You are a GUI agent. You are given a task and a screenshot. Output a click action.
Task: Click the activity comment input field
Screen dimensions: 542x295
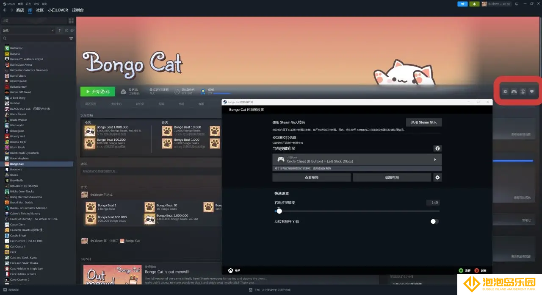(150, 171)
